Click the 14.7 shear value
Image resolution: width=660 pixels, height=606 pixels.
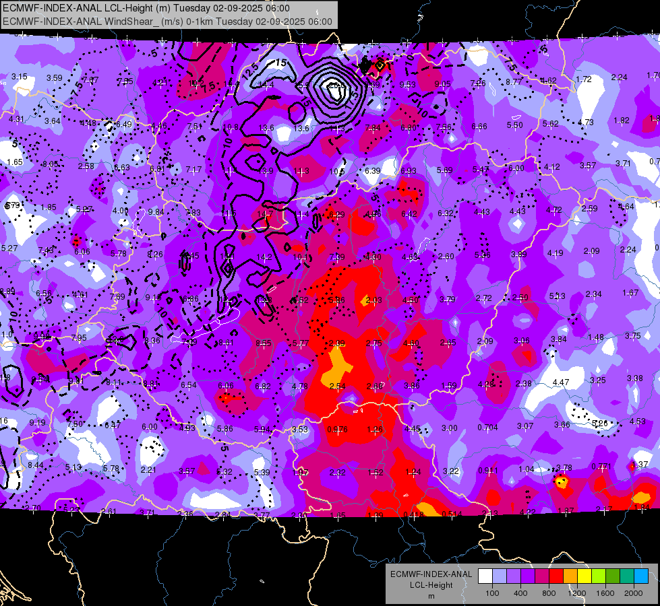tap(265, 214)
